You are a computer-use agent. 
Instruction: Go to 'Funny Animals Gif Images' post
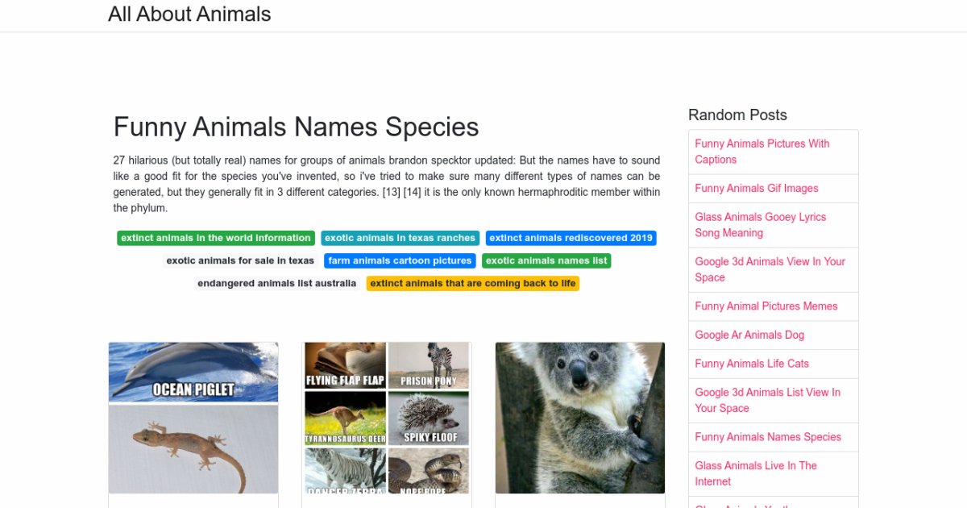[x=756, y=188]
